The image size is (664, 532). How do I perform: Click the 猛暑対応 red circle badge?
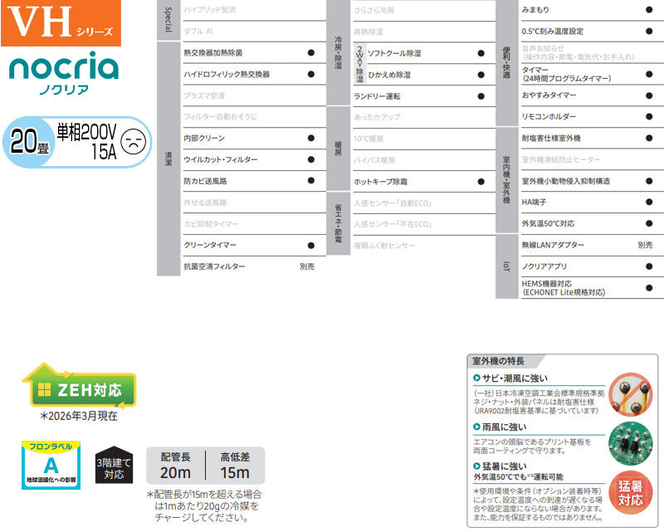[631, 493]
